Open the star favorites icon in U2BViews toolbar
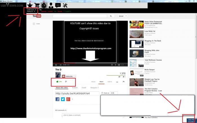The height and width of the screenshot is (123, 197). coord(30,5)
